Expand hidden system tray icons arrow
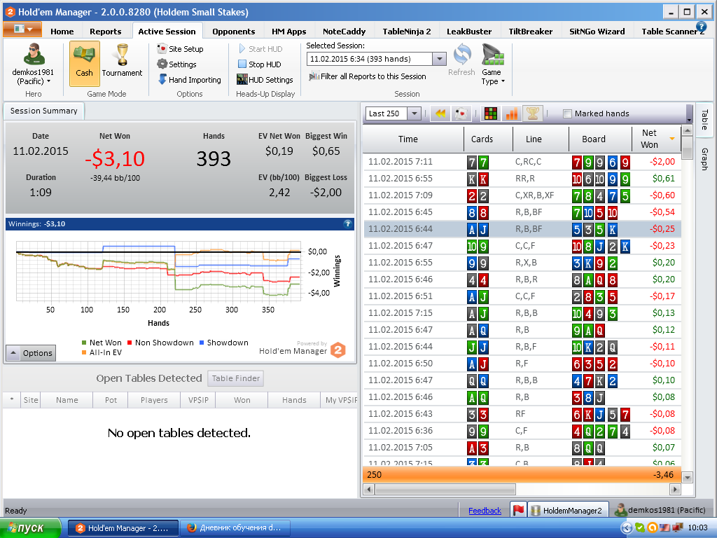Screen dimensions: 717x538 click(x=626, y=528)
